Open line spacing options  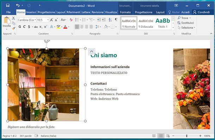(98, 27)
